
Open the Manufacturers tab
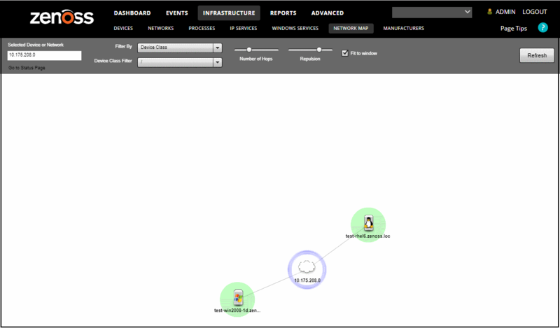point(404,28)
